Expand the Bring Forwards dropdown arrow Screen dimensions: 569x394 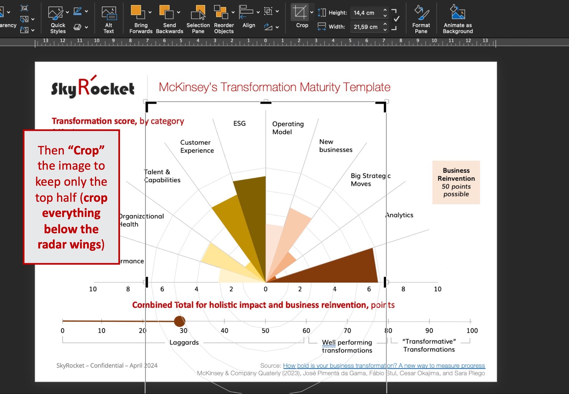pyautogui.click(x=150, y=12)
